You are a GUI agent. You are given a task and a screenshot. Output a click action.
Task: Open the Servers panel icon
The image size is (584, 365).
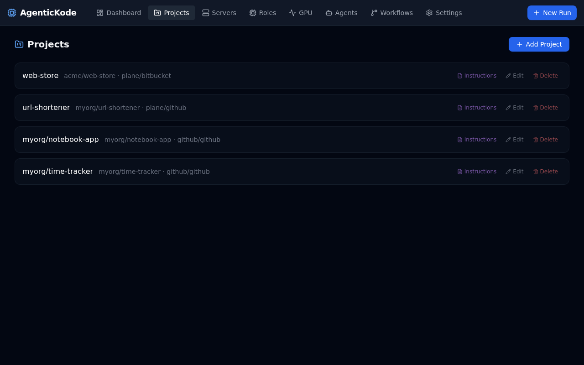[205, 13]
